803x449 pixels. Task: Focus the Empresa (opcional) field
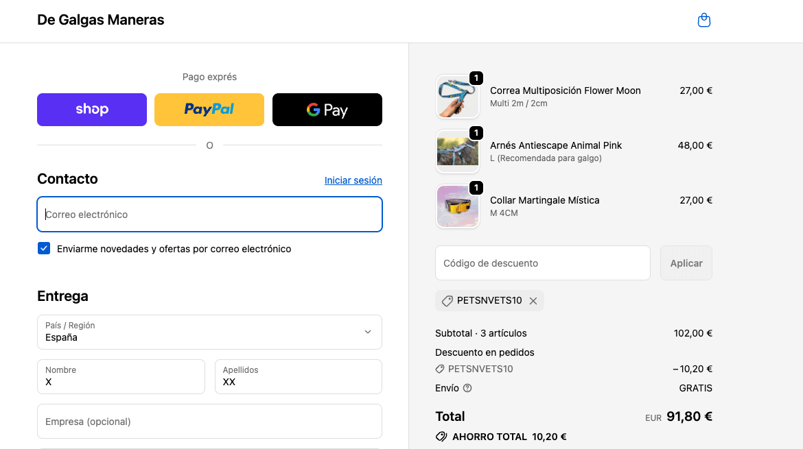209,422
